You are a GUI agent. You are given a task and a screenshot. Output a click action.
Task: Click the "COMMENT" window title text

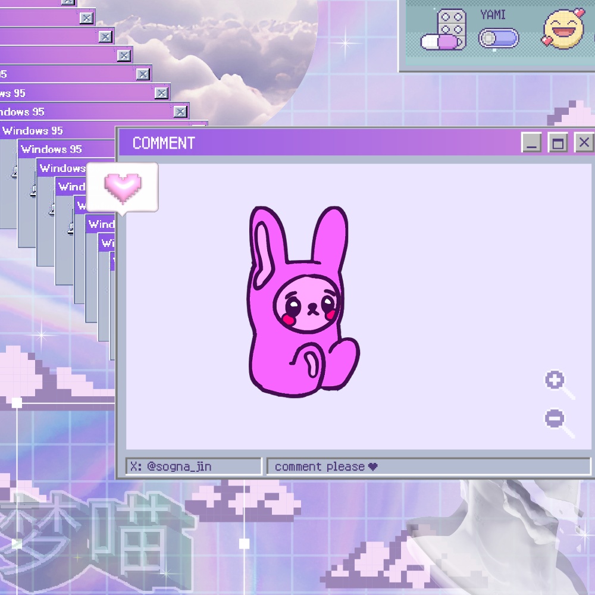click(164, 143)
